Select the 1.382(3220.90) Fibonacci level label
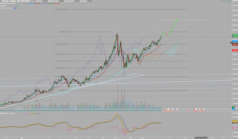This screenshot has width=238, height=139. [61, 9]
